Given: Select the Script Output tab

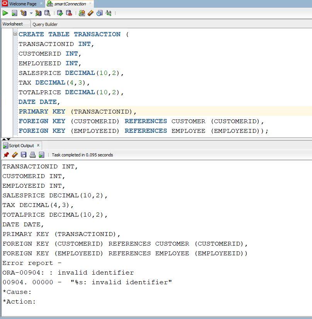Looking at the screenshot, I should [21, 146].
